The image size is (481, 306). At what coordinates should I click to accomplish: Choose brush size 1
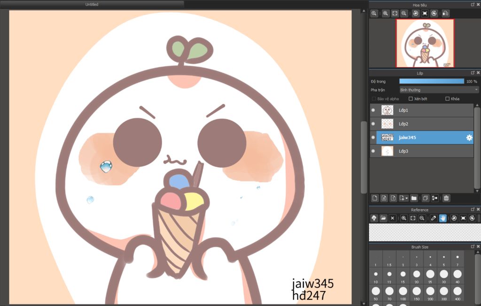tap(375, 259)
